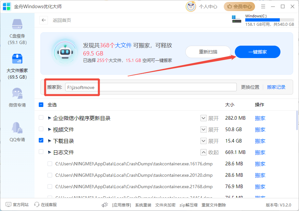This screenshot has width=299, height=211.
Task: Click the 在线客服 headset icon
Action: point(36,205)
